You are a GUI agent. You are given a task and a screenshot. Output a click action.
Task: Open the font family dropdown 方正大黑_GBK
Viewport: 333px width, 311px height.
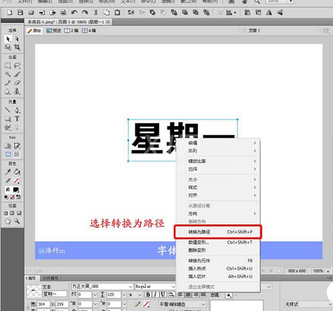[x=102, y=287]
